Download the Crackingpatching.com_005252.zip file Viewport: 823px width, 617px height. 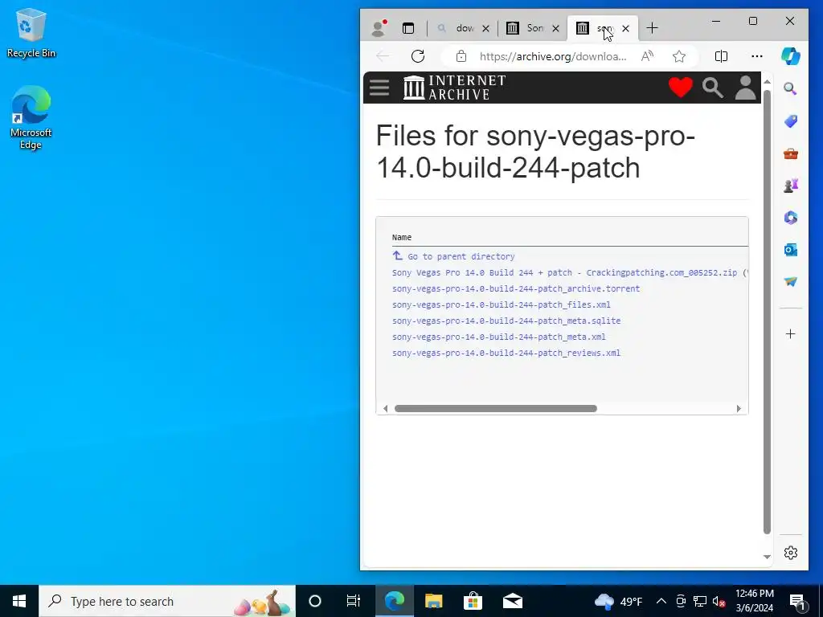(564, 272)
